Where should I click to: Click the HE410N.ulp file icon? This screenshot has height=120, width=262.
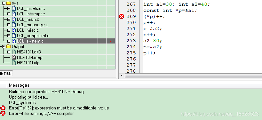[x=14, y=63]
